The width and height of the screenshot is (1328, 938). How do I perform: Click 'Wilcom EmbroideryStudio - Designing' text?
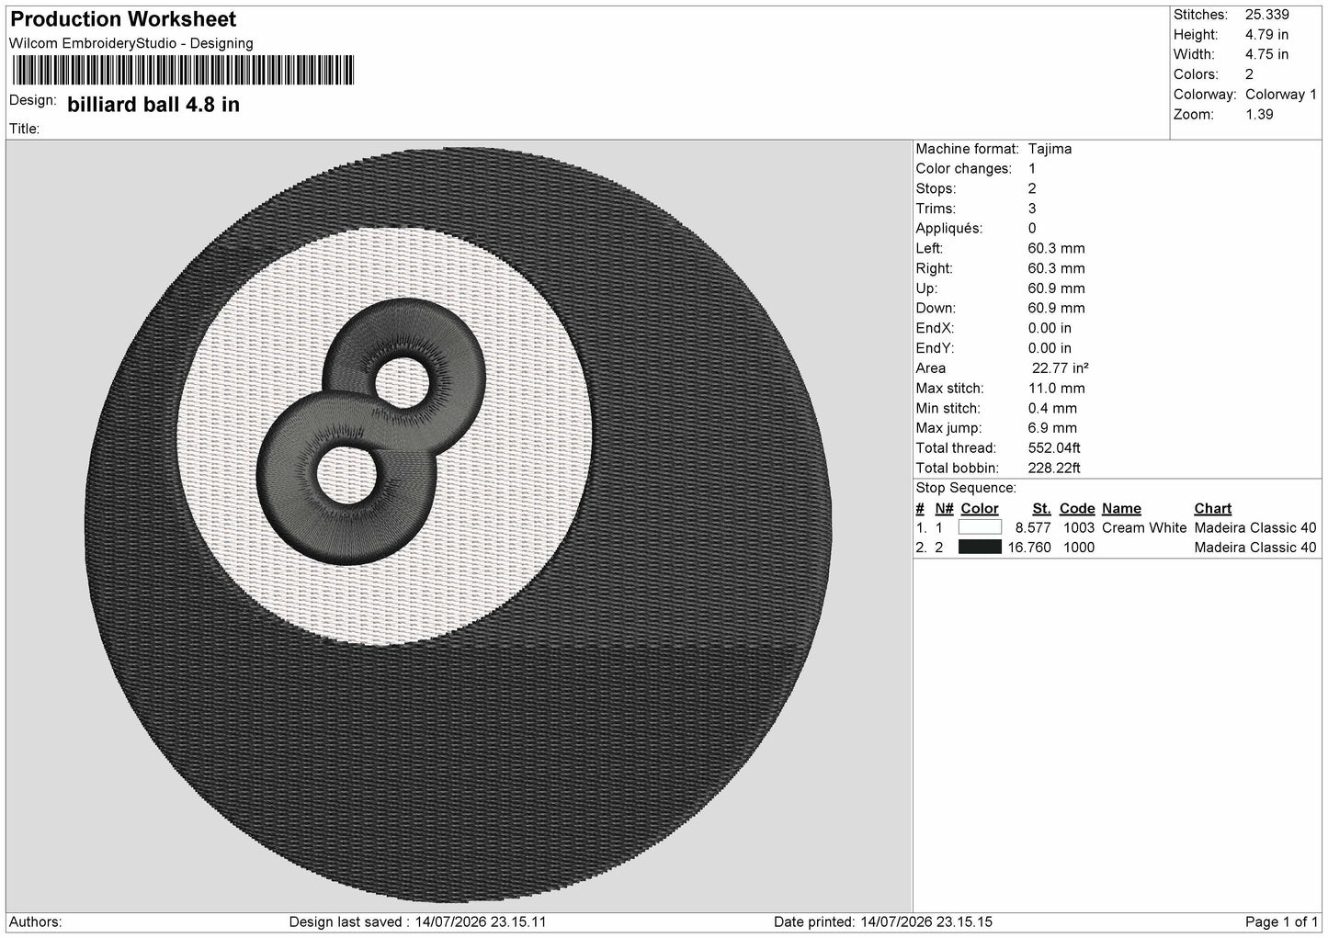coord(131,43)
